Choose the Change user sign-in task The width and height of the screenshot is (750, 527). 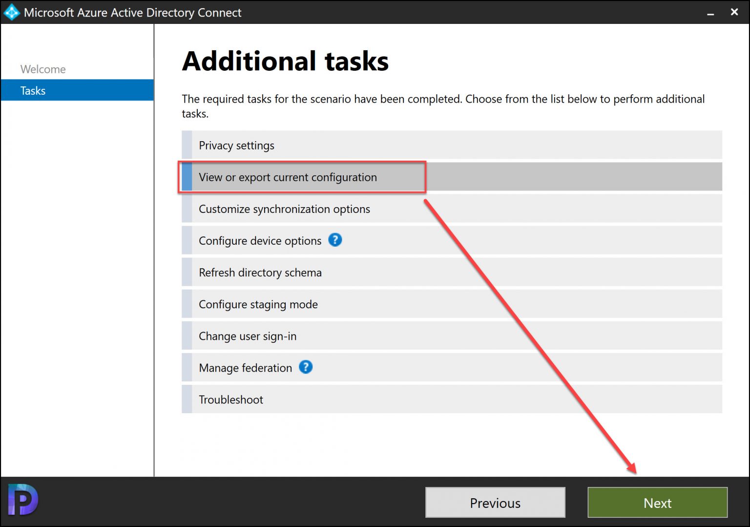click(452, 336)
